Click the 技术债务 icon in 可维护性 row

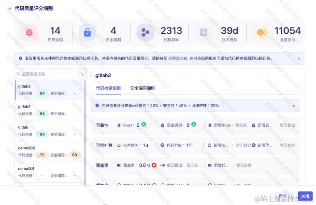(x=119, y=145)
